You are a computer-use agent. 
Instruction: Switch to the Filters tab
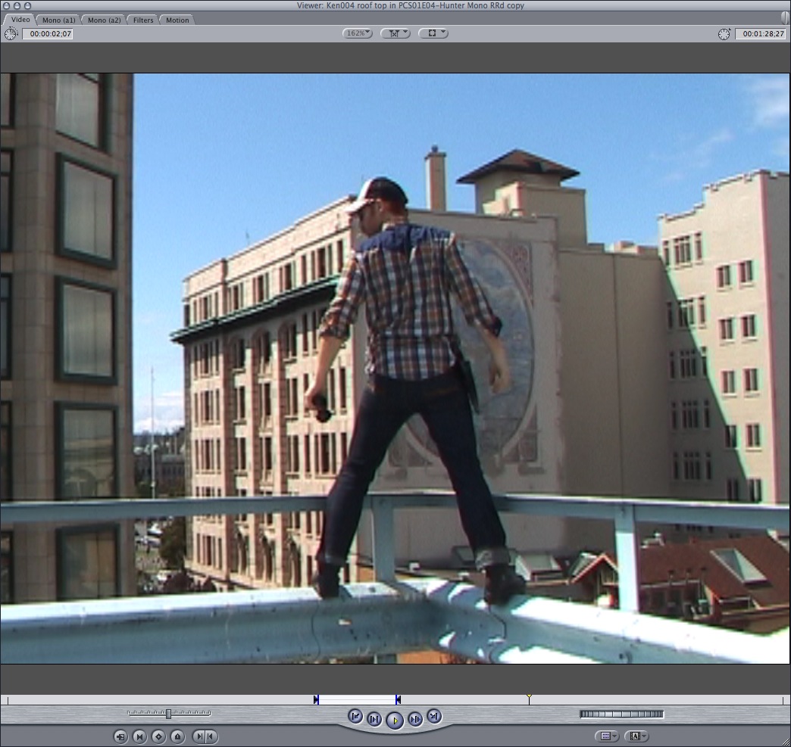(143, 20)
